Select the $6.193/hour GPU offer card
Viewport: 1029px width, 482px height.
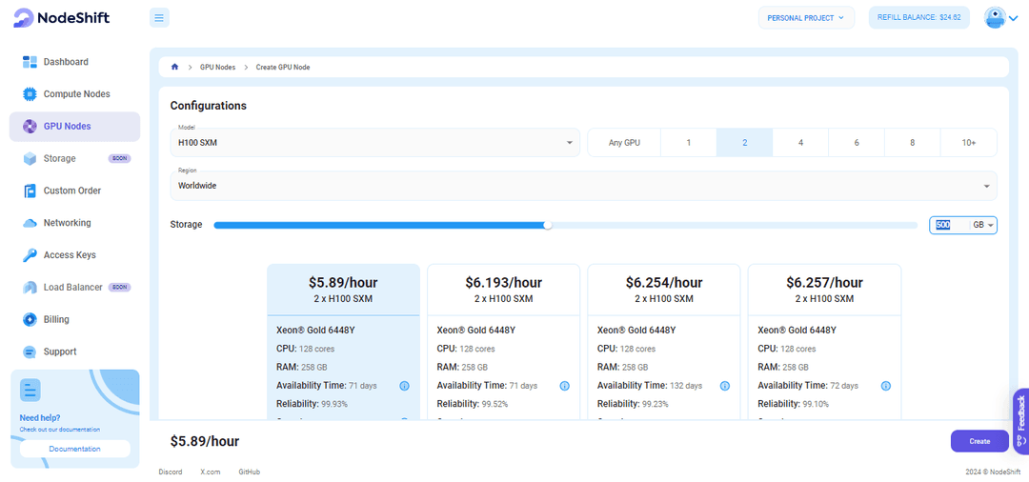click(503, 341)
